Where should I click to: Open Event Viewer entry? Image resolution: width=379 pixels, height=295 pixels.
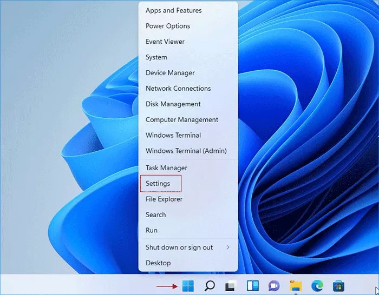click(x=165, y=42)
